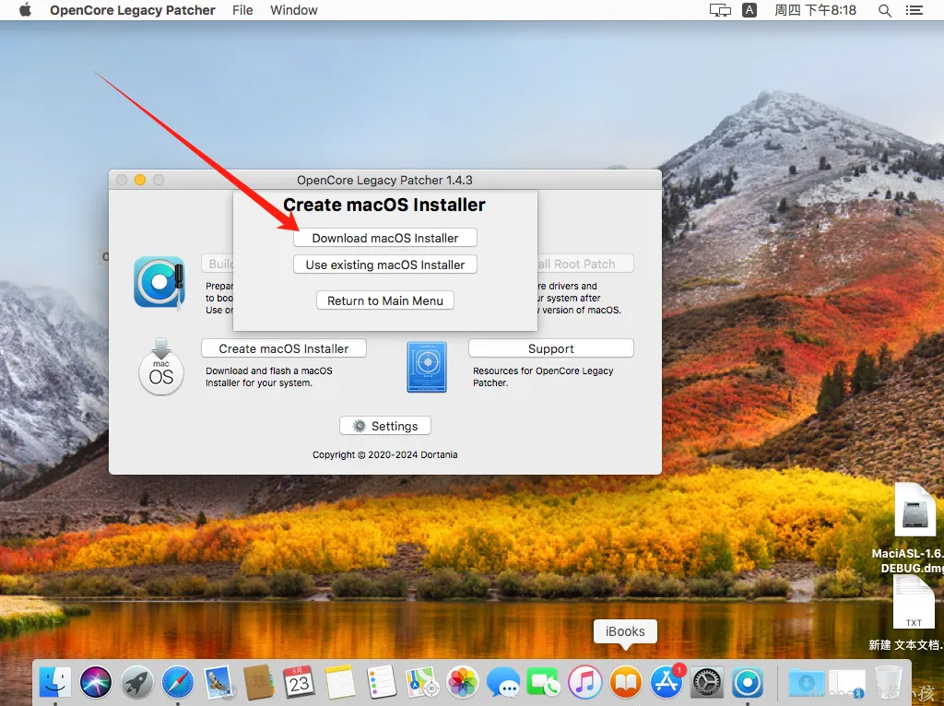Open Notes from the Dock
This screenshot has height=706, width=944.
tap(340, 683)
